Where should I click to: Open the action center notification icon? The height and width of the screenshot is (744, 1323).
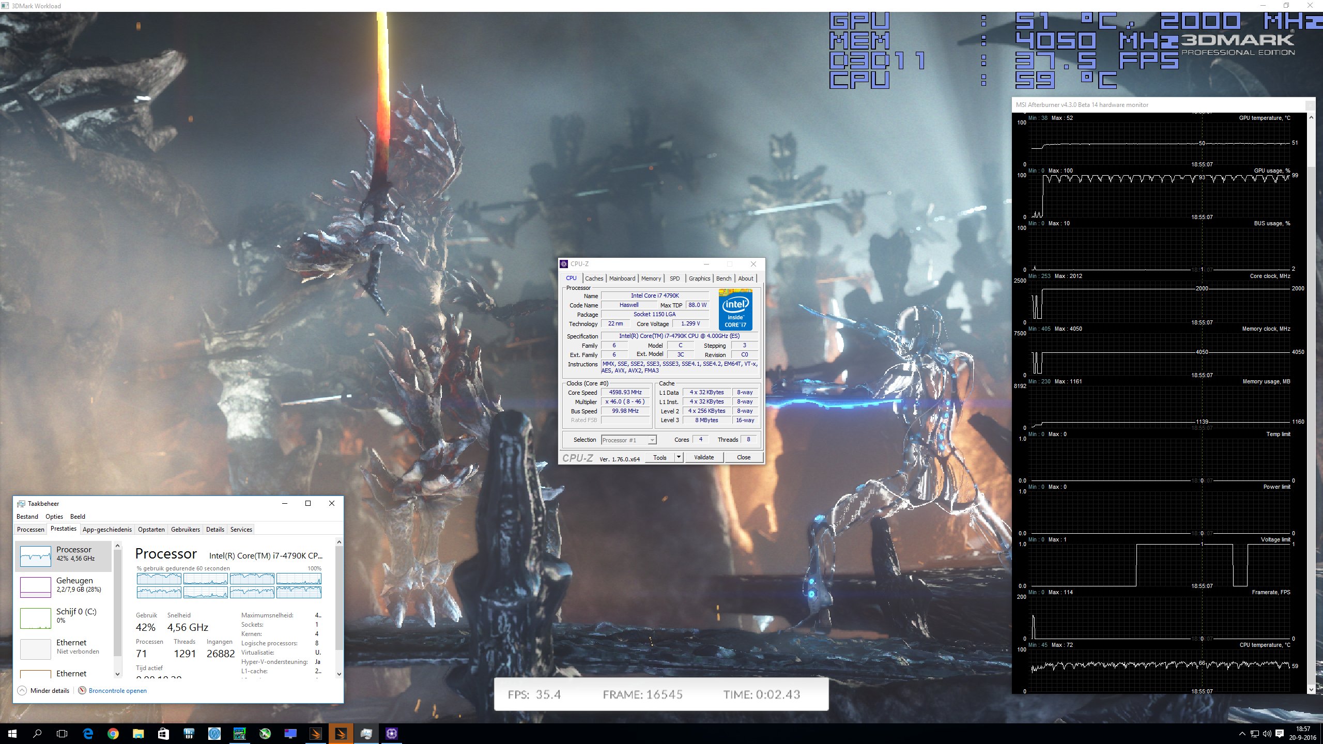pos(1280,734)
